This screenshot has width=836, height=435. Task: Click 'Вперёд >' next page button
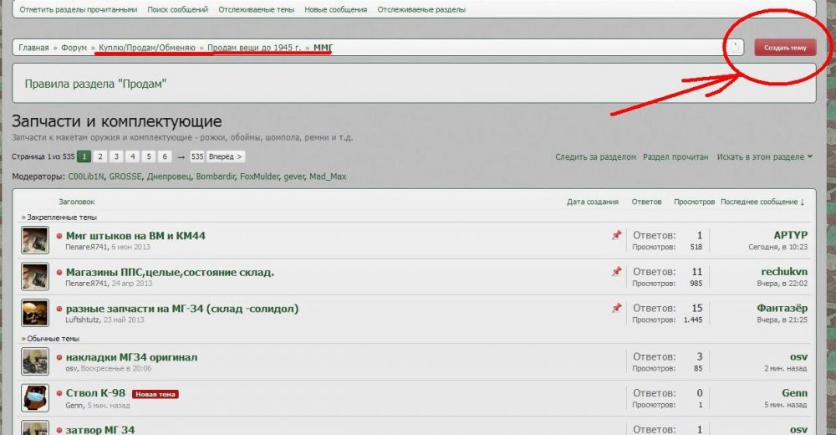pos(226,156)
